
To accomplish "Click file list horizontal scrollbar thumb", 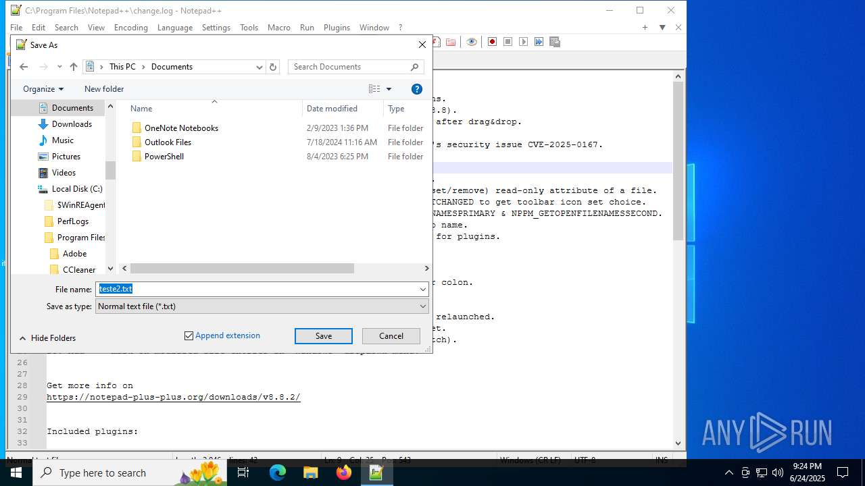I will click(243, 269).
